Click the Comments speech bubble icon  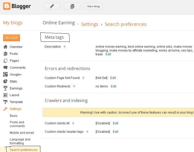click(x=5, y=68)
